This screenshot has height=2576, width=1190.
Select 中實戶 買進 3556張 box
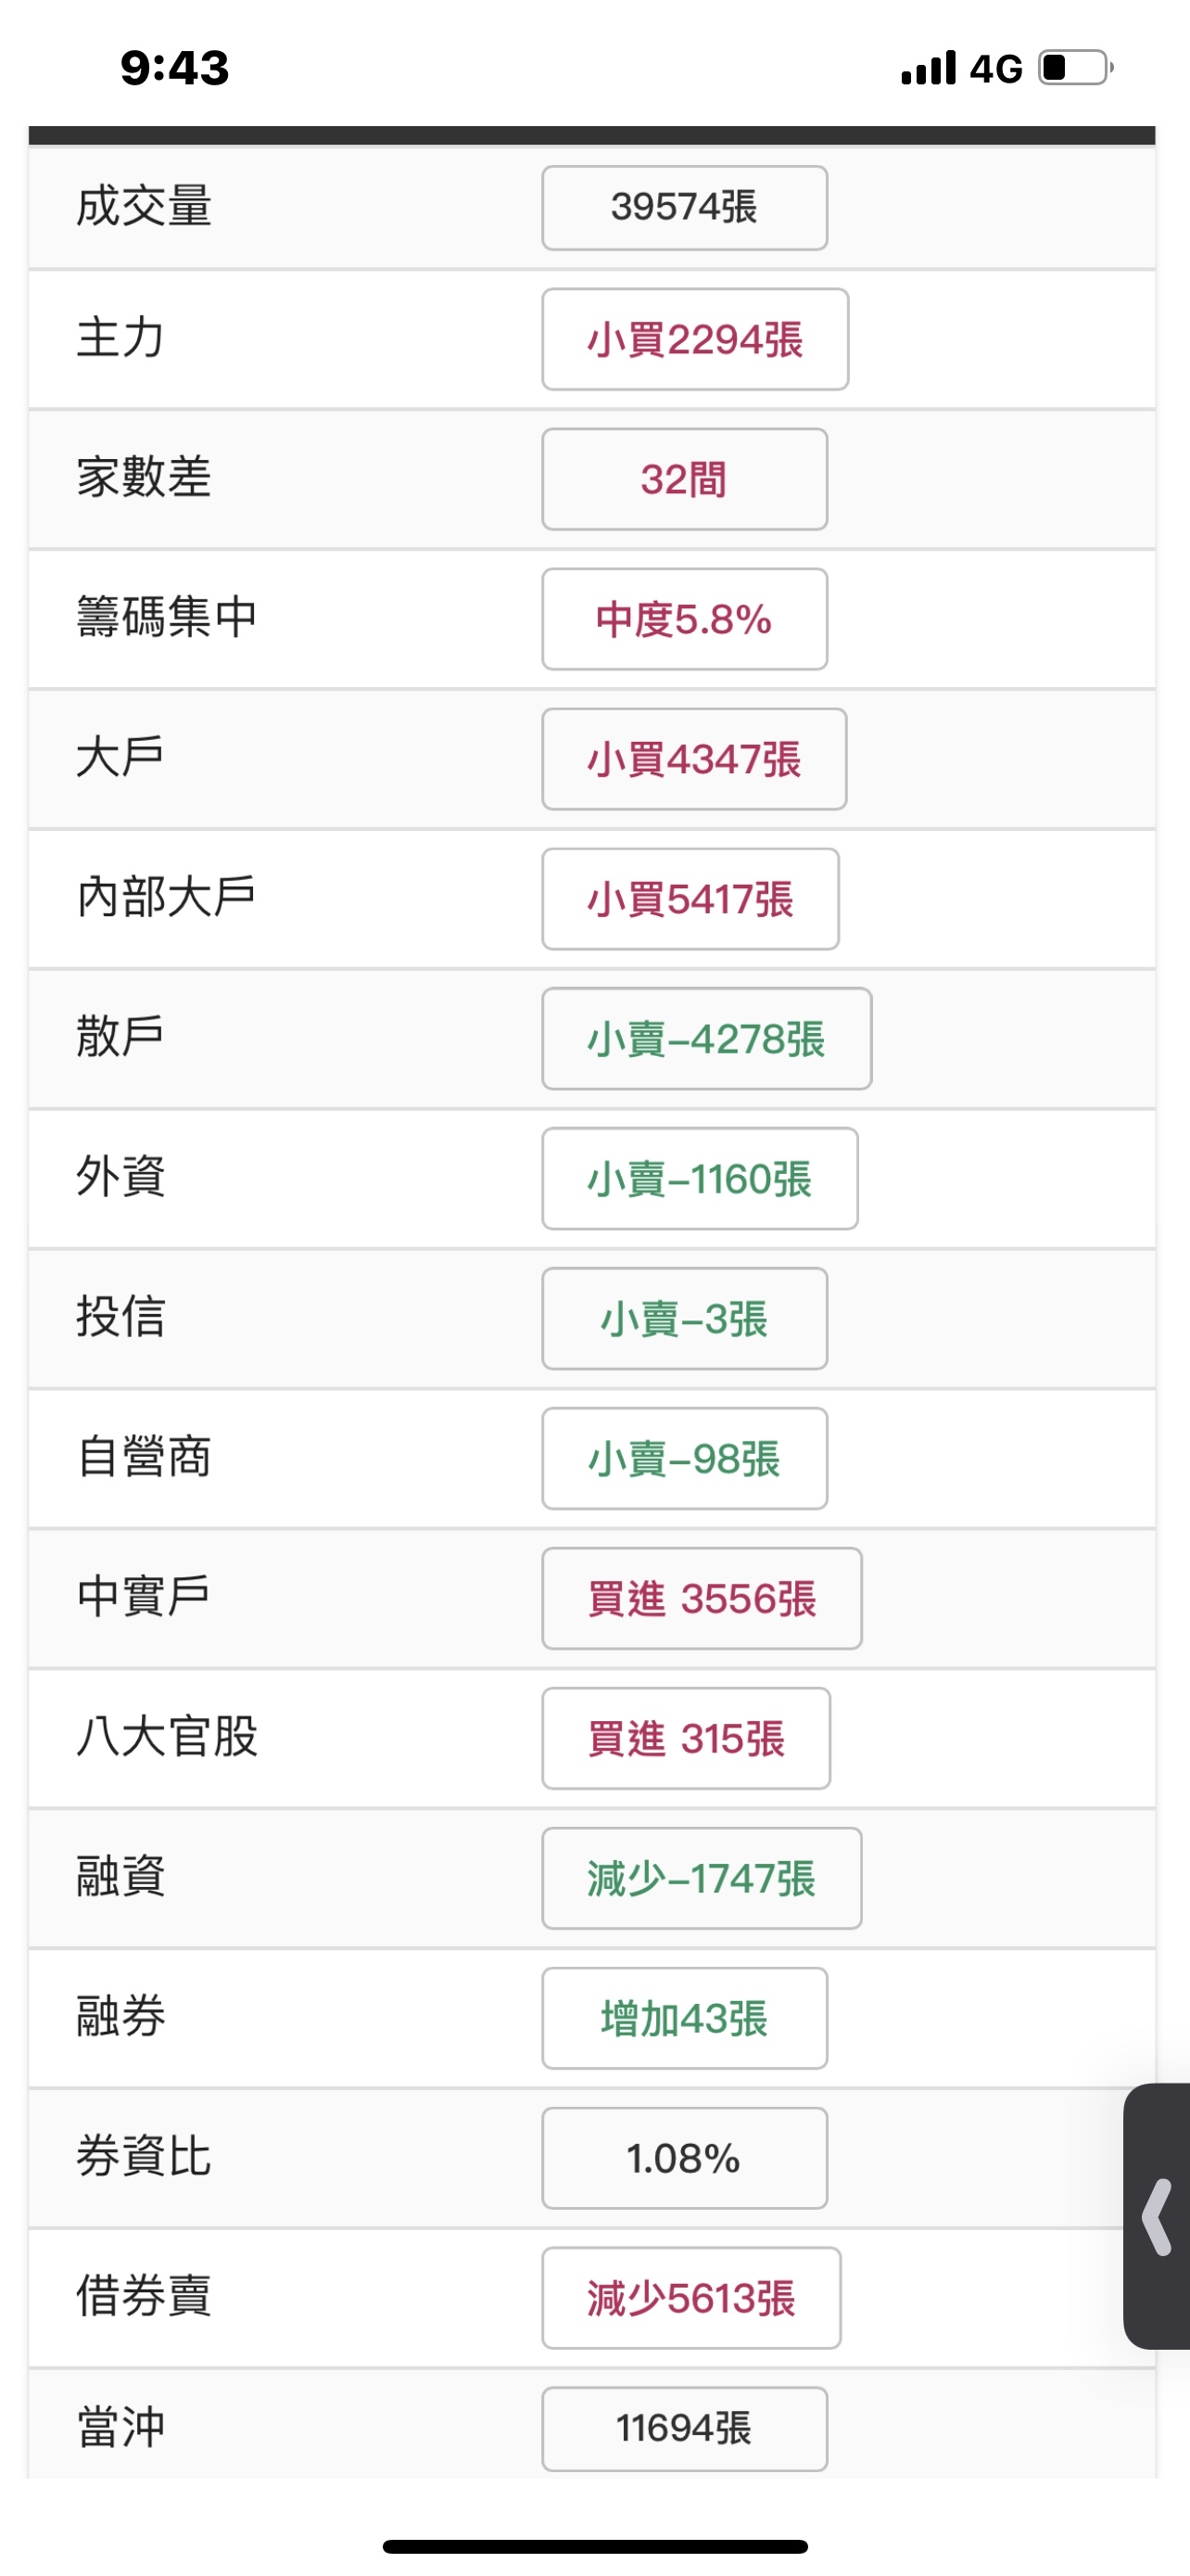click(702, 1600)
